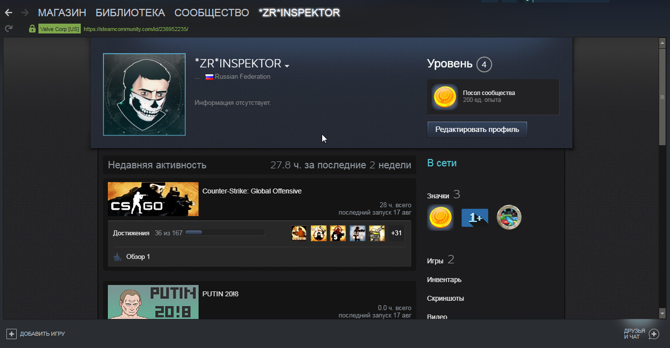Open the PUTIN 20!8 game banner image
Viewport: 670px width, 348px height.
(x=153, y=302)
